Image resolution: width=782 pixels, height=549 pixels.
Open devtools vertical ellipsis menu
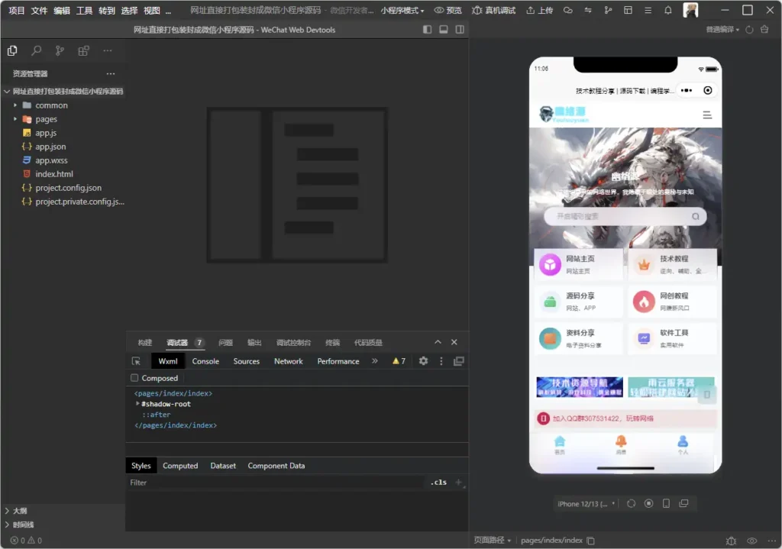(x=441, y=361)
